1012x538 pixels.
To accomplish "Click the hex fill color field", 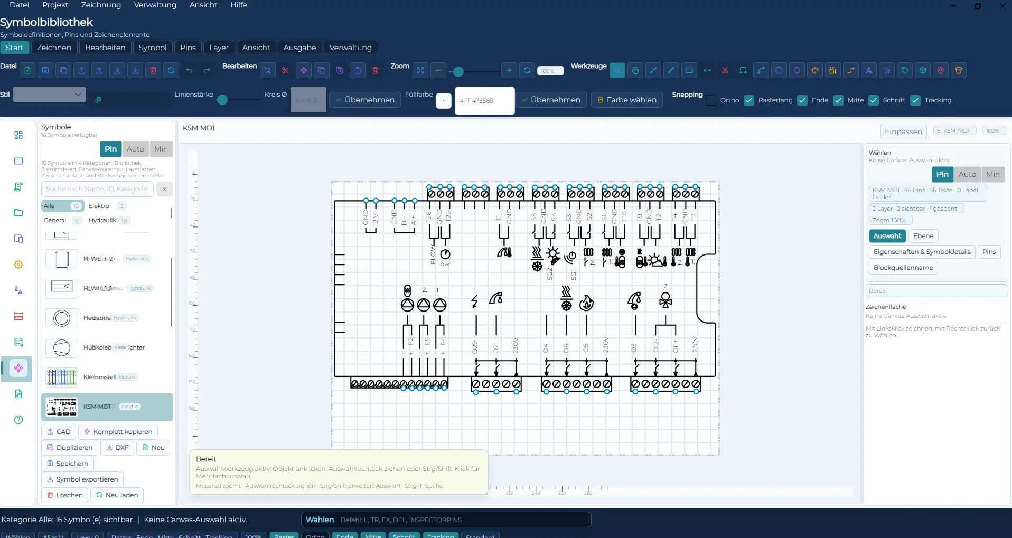I will click(484, 100).
